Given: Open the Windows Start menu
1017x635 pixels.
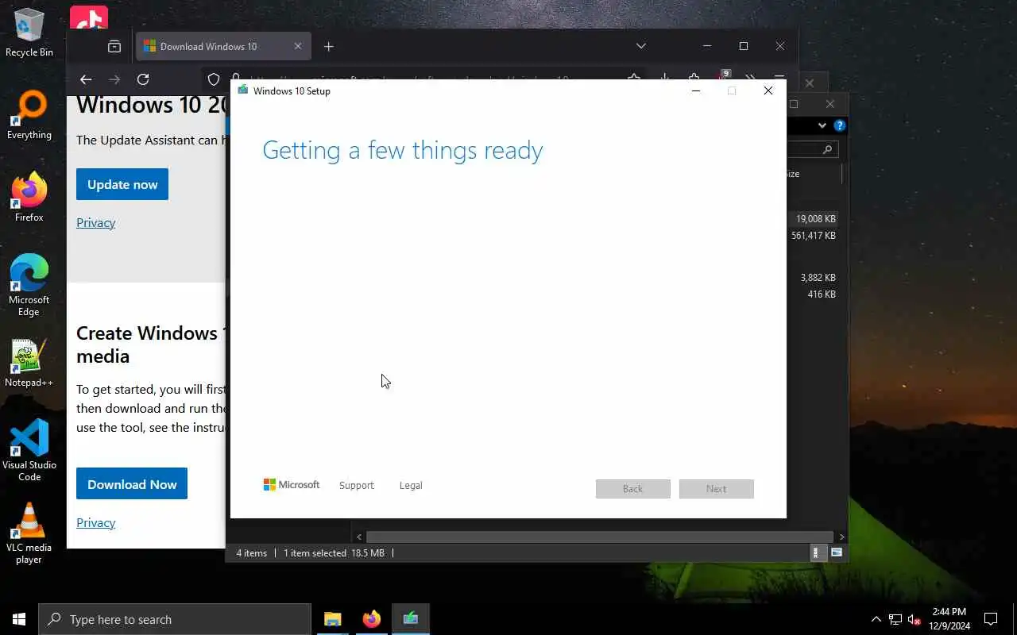Looking at the screenshot, I should (x=19, y=619).
